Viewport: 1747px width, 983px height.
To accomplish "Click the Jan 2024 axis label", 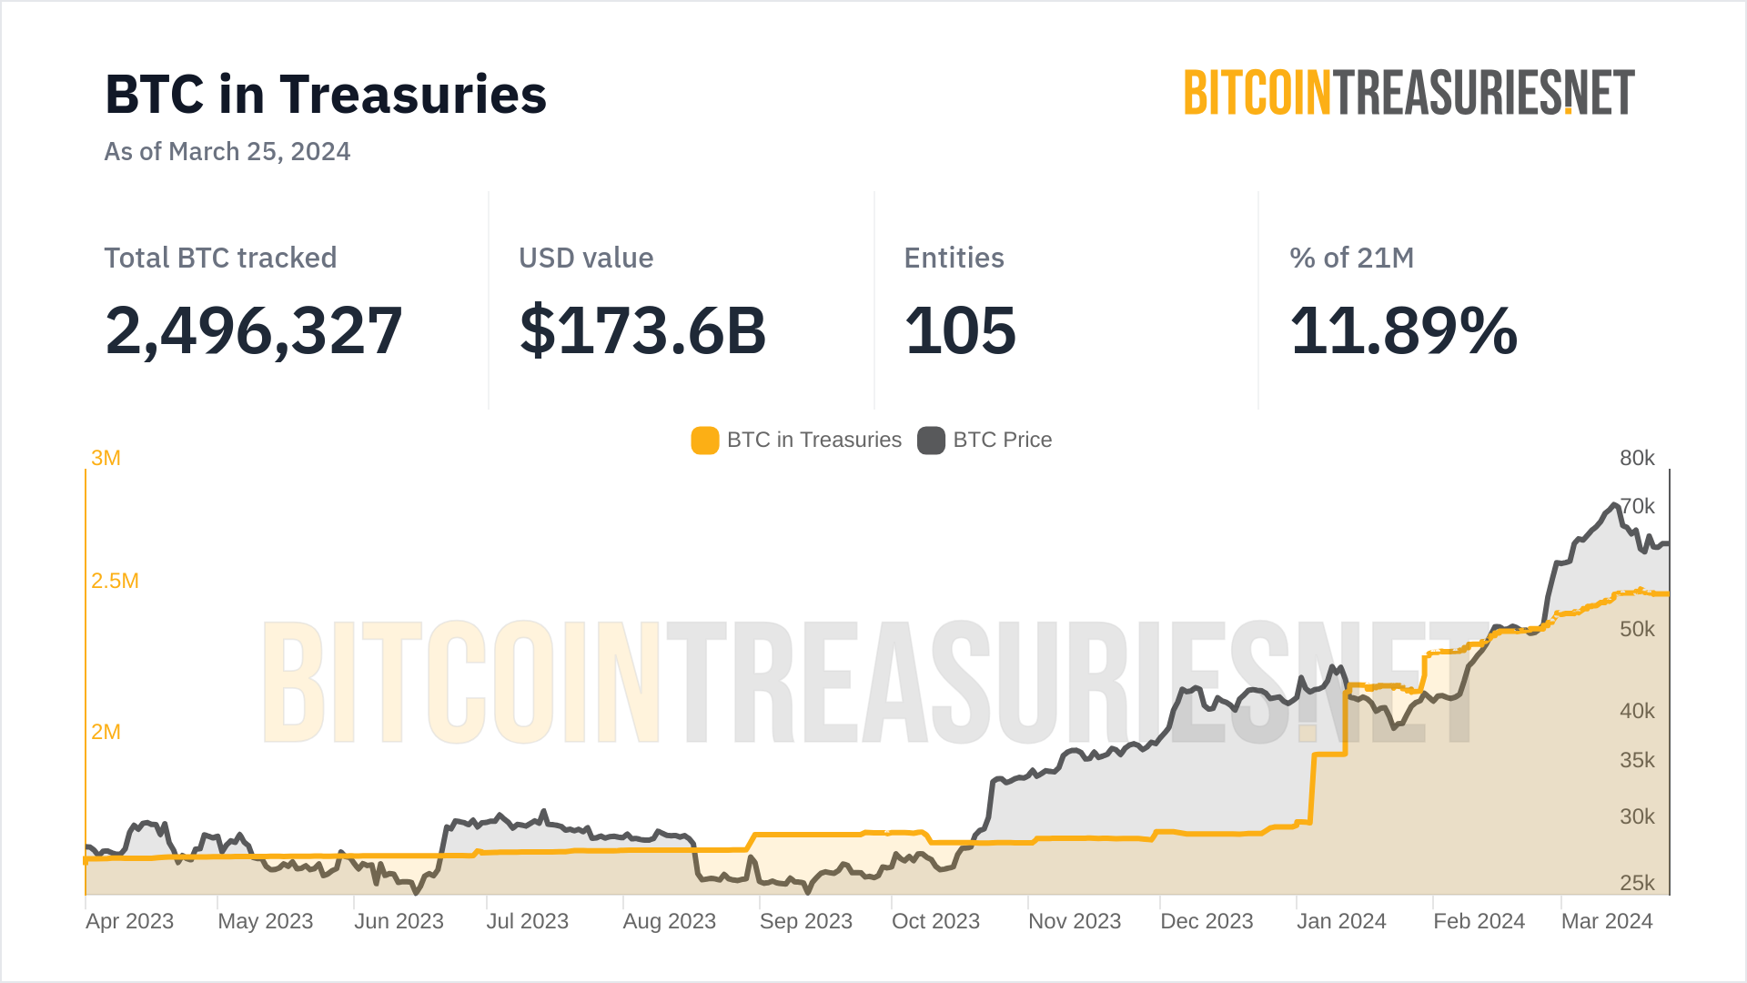I will coord(1341,921).
